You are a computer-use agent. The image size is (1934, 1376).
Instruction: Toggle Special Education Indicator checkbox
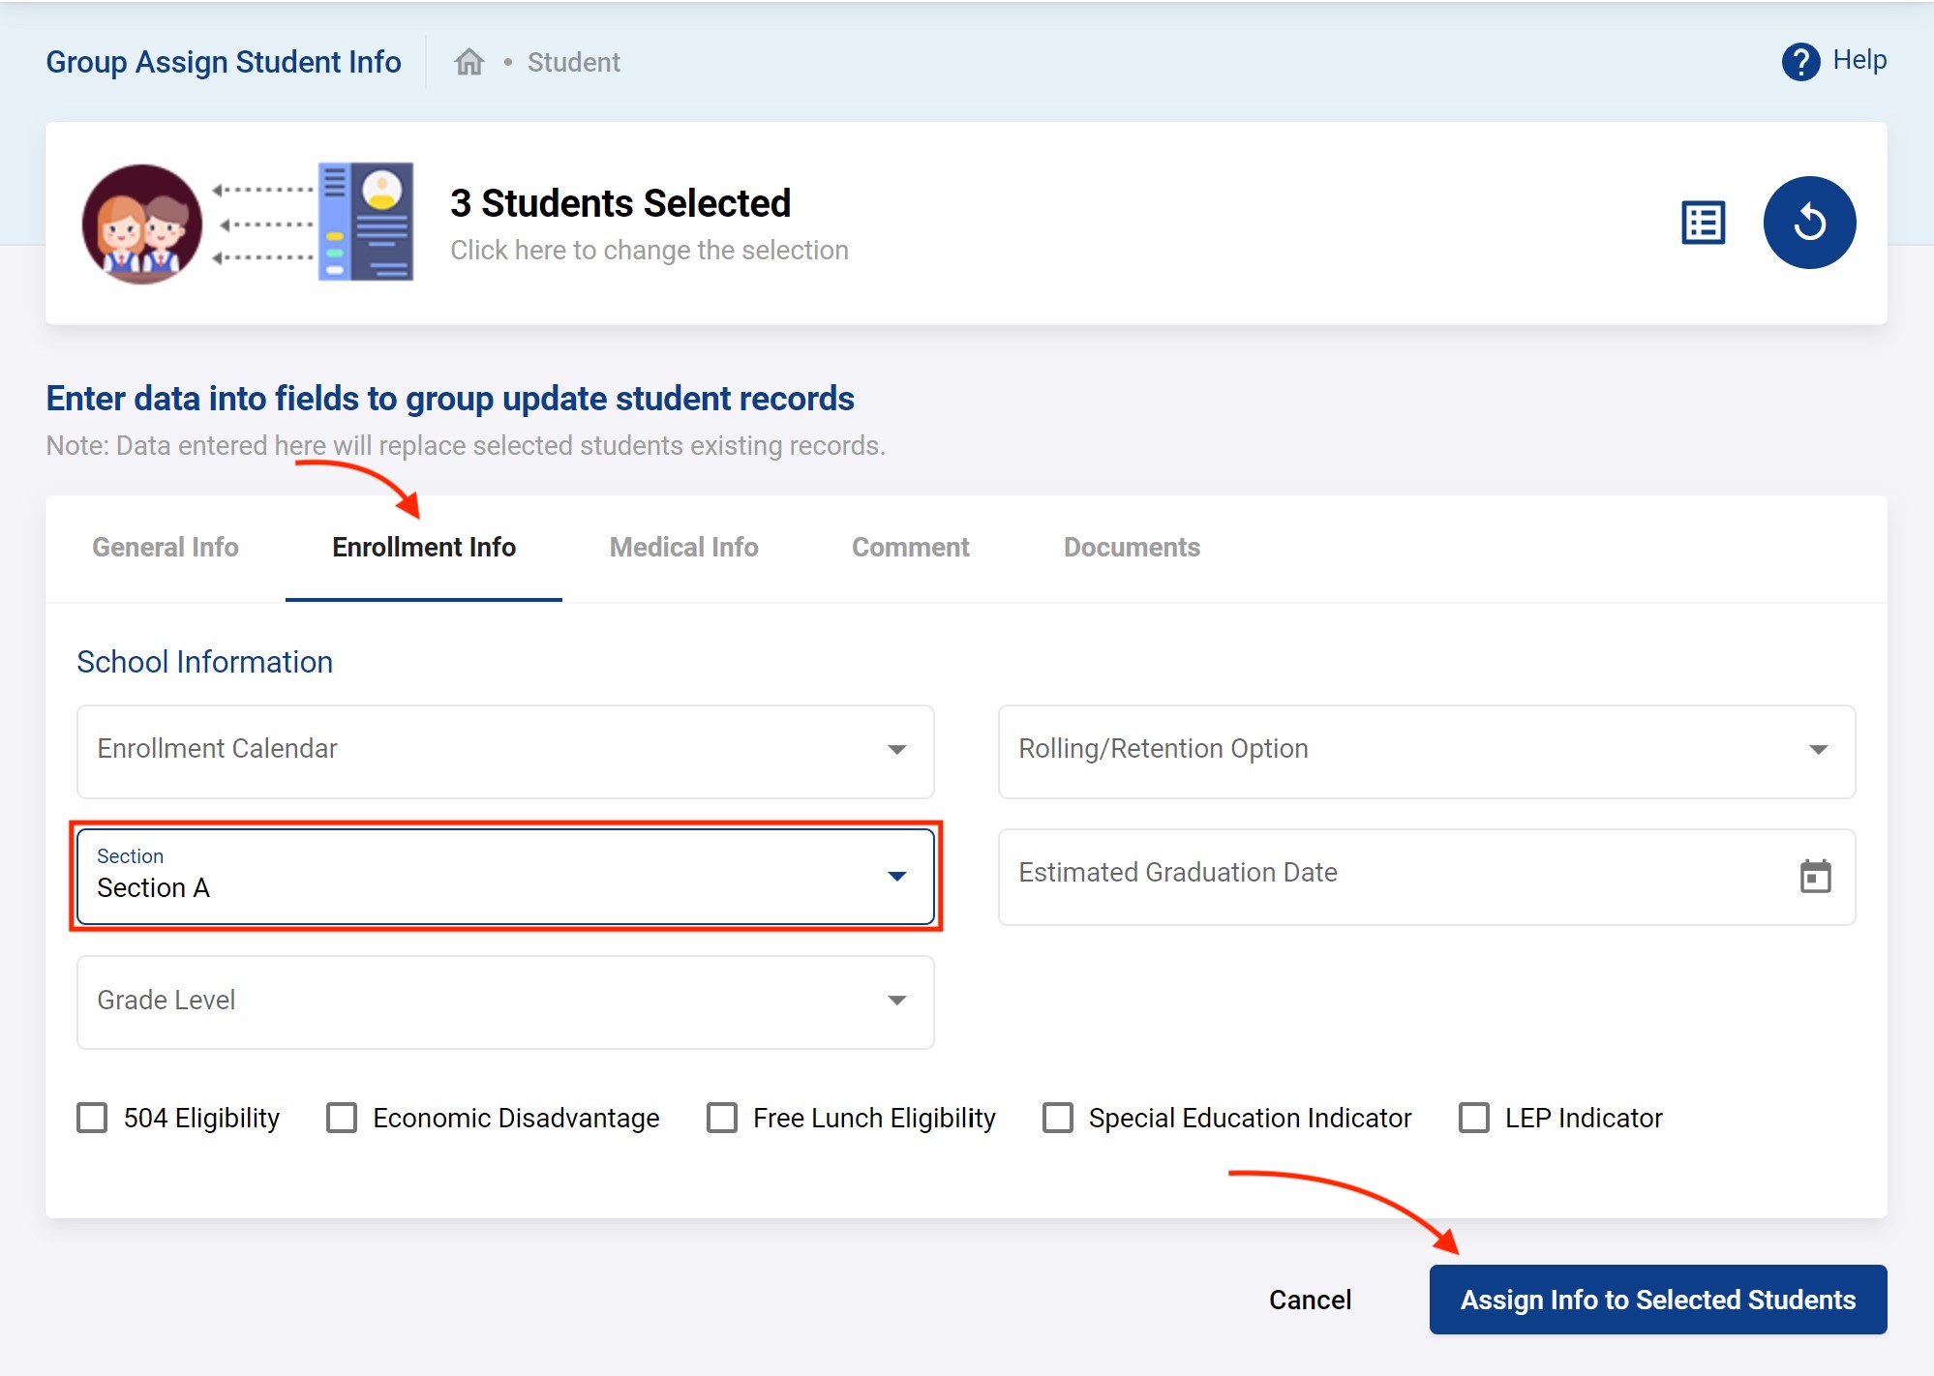point(1058,1118)
